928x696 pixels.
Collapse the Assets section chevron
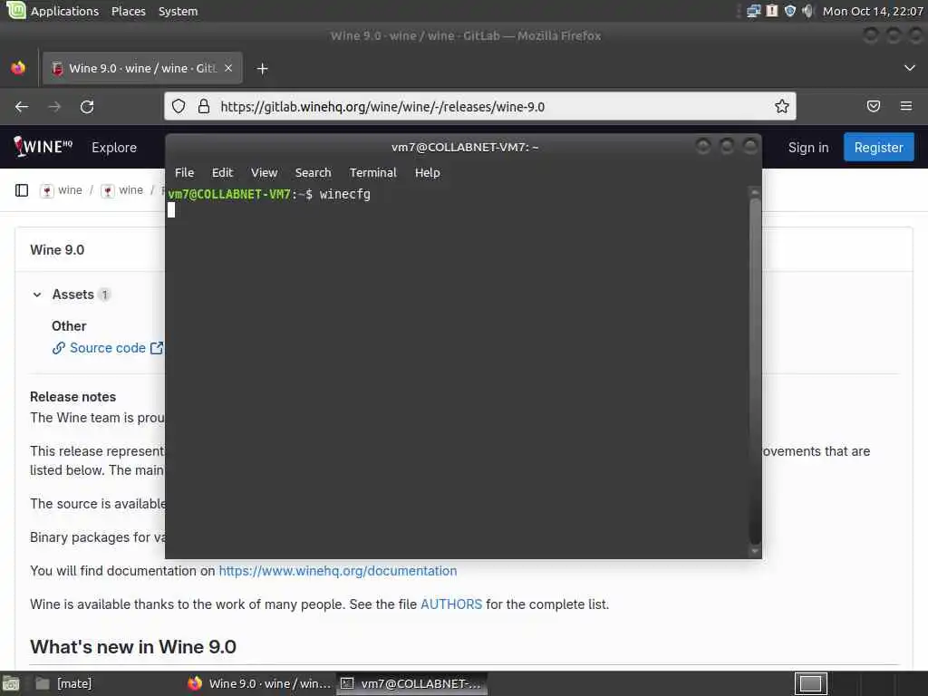click(37, 295)
